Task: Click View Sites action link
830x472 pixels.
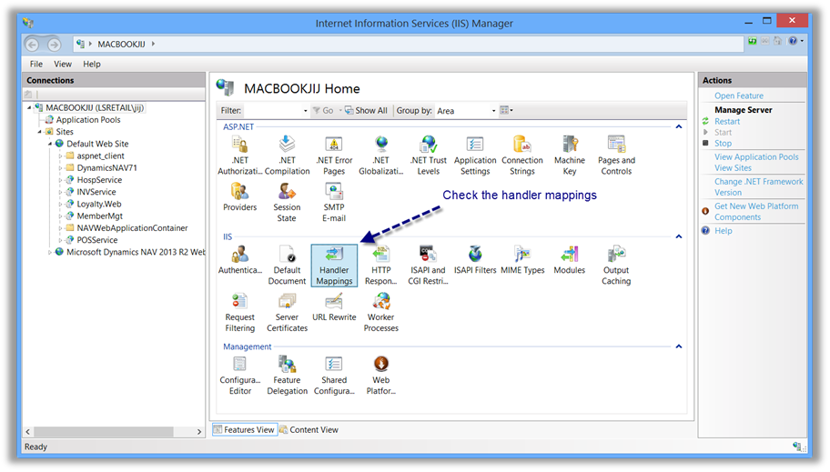Action: (x=733, y=167)
